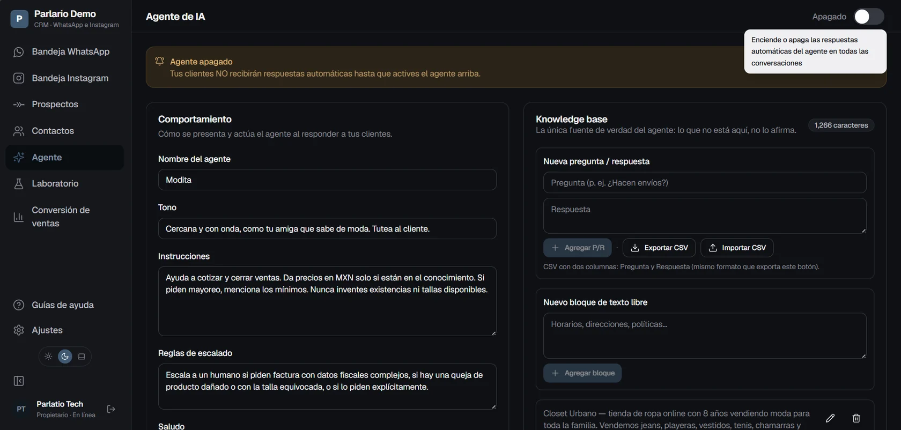
Task: Click the Respuesta textarea
Action: click(x=705, y=216)
